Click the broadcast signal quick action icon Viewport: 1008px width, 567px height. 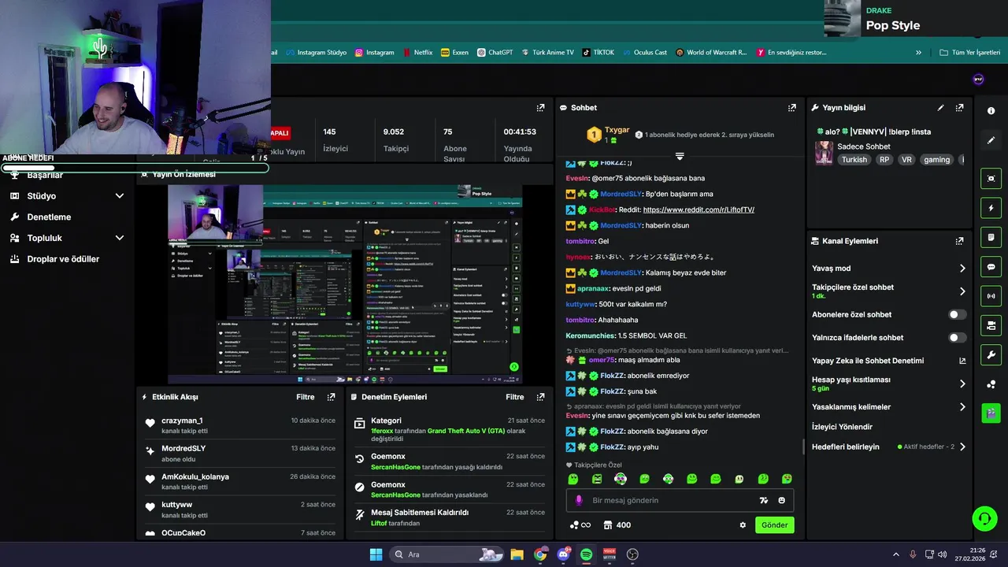click(x=991, y=296)
